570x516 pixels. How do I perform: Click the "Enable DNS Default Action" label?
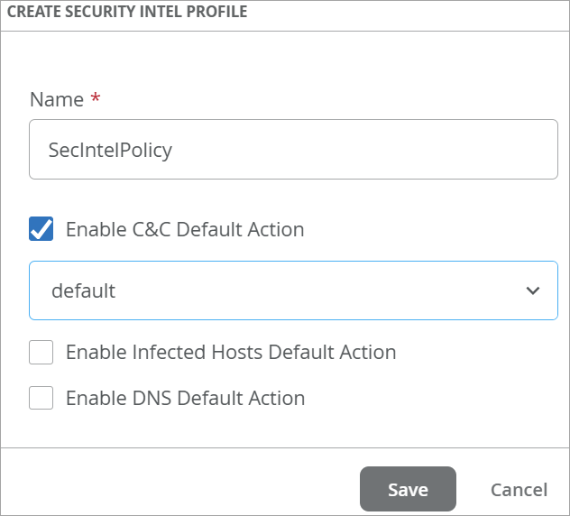(185, 398)
